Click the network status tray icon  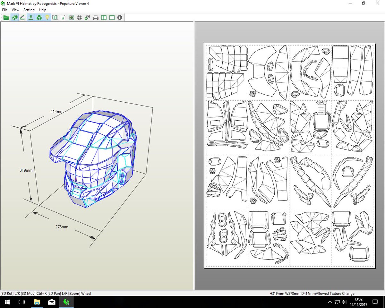click(337, 302)
